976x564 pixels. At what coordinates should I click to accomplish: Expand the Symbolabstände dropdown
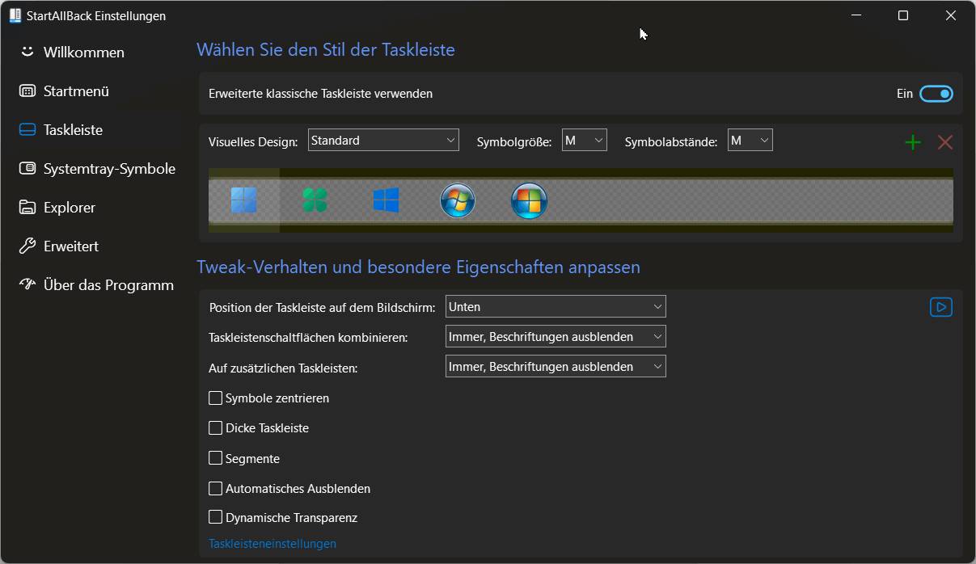coord(750,140)
